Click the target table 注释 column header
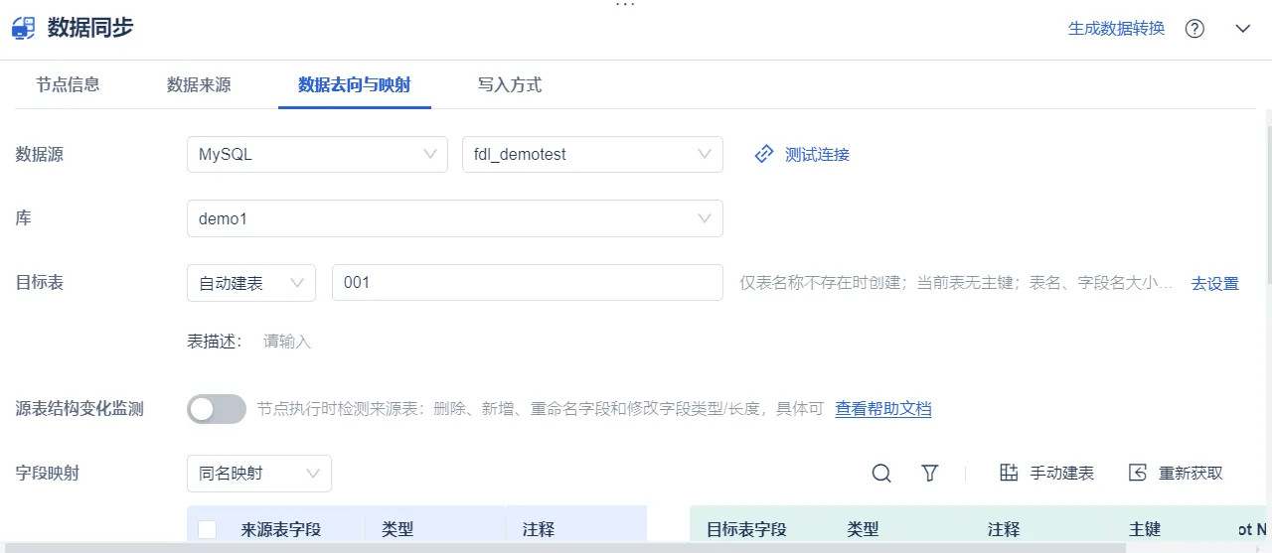Screen dimensions: 1272x553 click(x=1004, y=529)
